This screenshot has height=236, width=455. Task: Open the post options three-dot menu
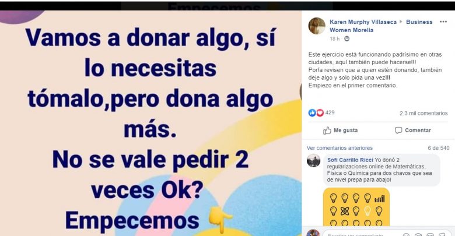tap(443, 22)
